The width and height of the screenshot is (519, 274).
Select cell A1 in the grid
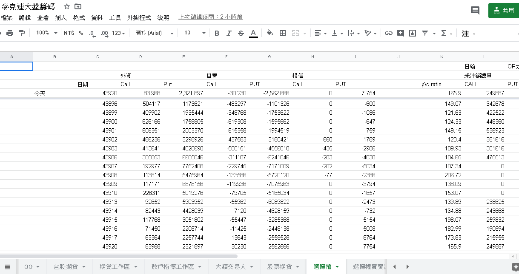coord(16,66)
